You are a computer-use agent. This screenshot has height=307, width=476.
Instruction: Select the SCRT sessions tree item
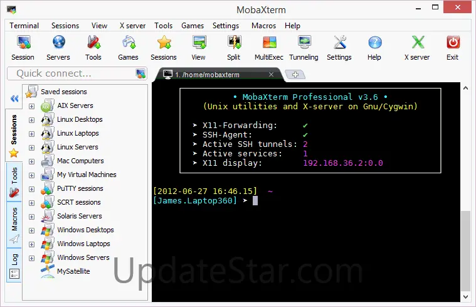click(78, 202)
